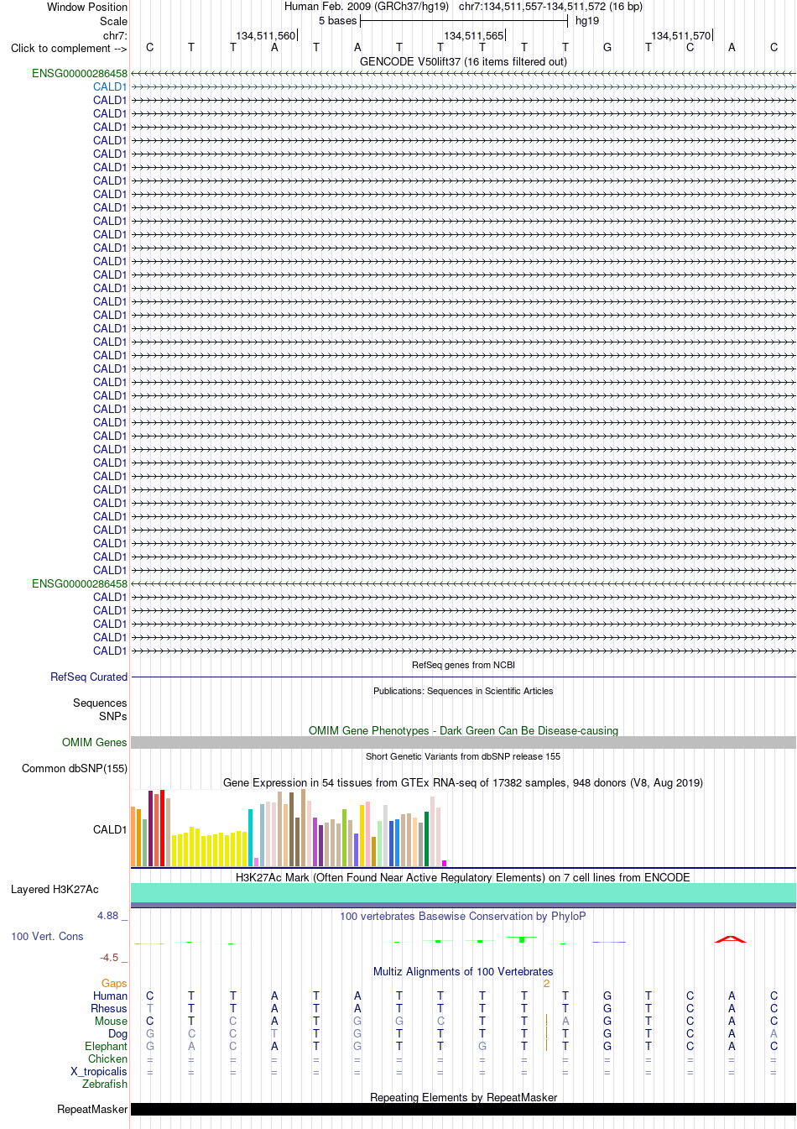Click the orange Gaps row label

coord(114,983)
